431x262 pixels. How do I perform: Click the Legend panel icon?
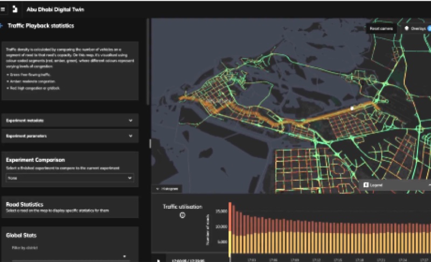366,185
